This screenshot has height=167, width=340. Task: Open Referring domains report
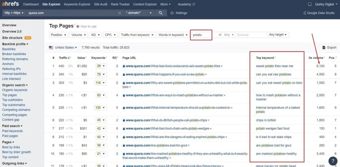(x=15, y=59)
